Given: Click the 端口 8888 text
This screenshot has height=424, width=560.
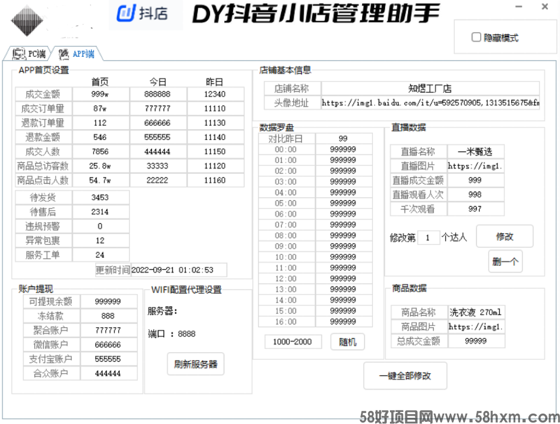Looking at the screenshot, I should pyautogui.click(x=172, y=334).
